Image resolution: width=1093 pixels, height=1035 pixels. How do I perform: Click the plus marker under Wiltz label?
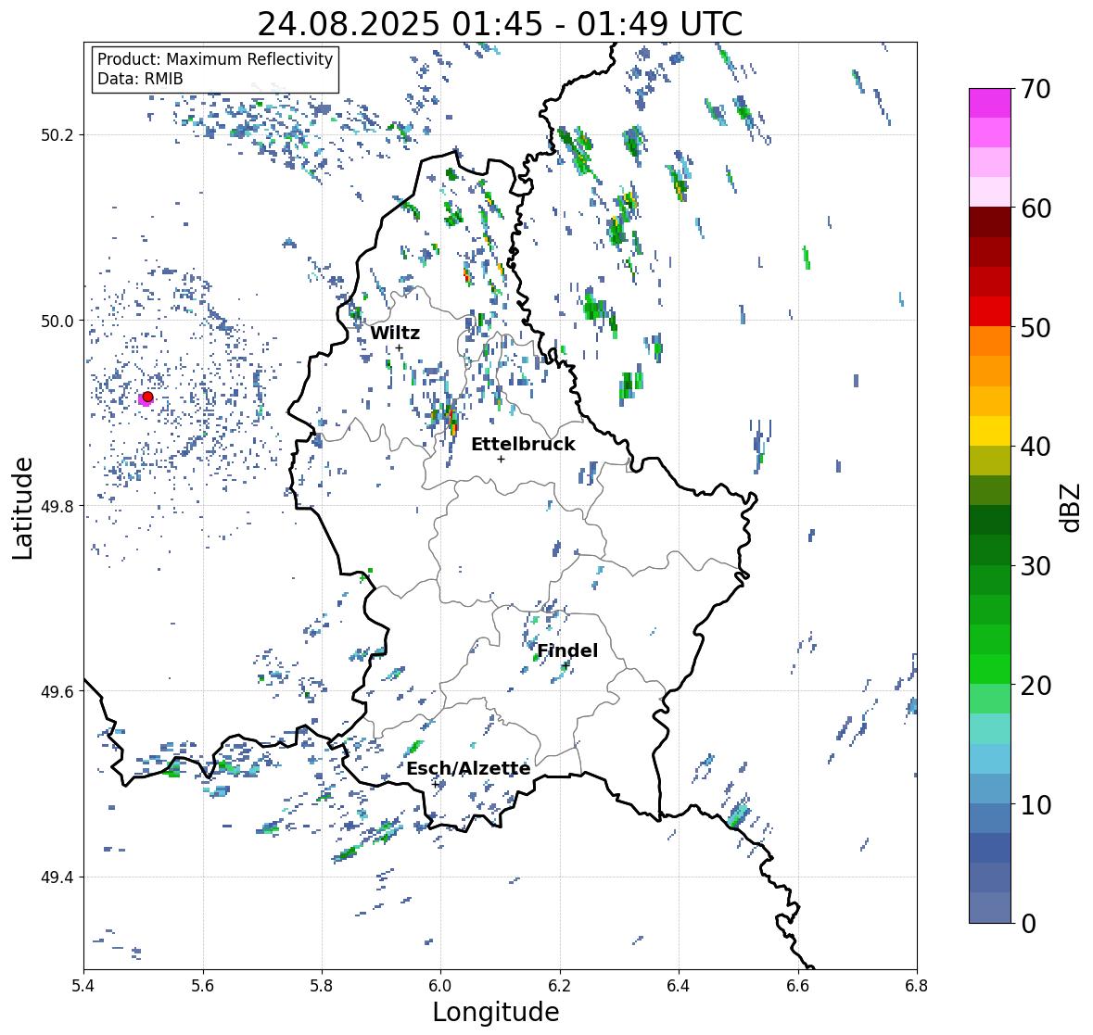pos(399,347)
